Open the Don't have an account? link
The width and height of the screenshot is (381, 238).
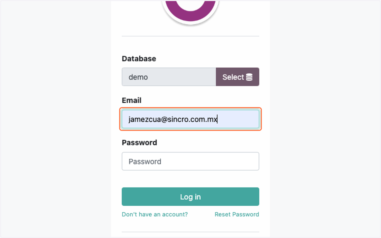(155, 214)
